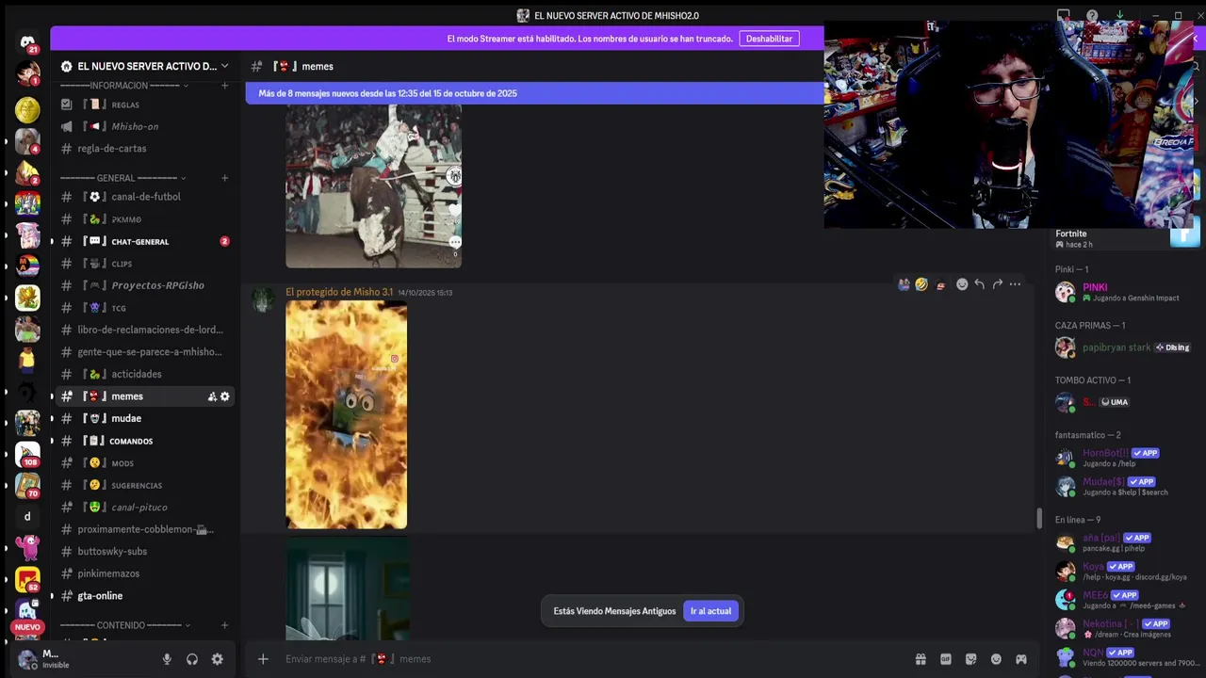Viewport: 1206px width, 678px height.
Task: Disable Streamer mode with Deshabilitar button
Action: 770,39
